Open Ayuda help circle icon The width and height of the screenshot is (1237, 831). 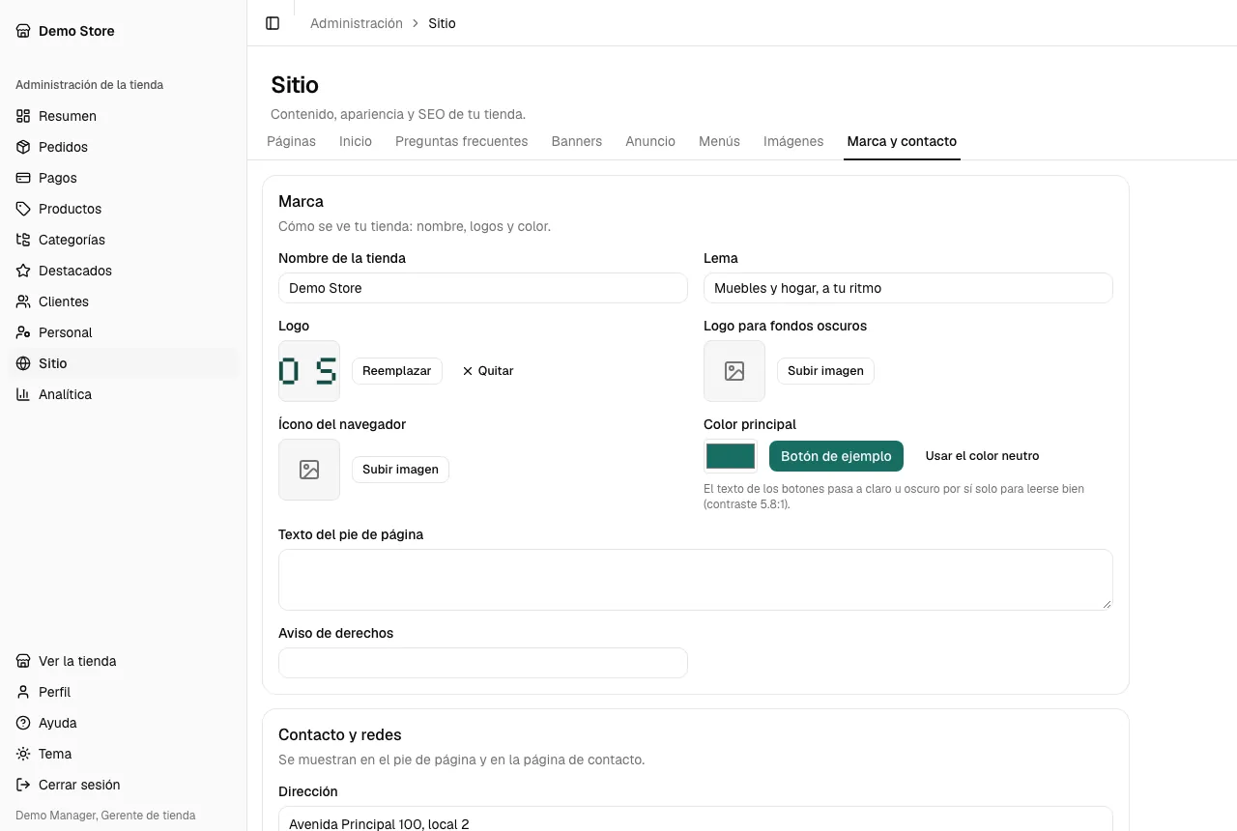23,723
